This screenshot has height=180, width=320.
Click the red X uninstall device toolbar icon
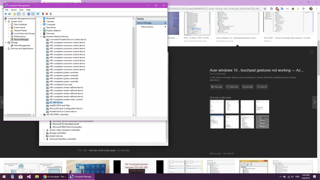[47, 14]
